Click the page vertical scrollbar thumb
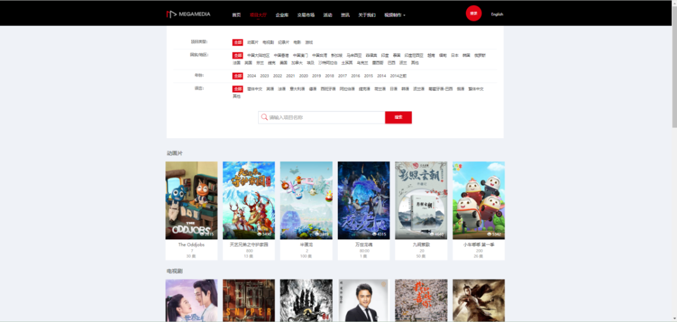The height and width of the screenshot is (322, 677). tap(674, 67)
